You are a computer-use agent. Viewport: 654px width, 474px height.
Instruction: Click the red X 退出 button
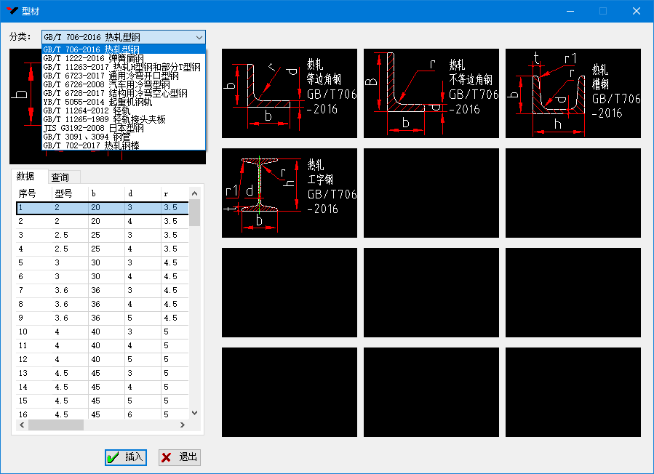point(179,457)
